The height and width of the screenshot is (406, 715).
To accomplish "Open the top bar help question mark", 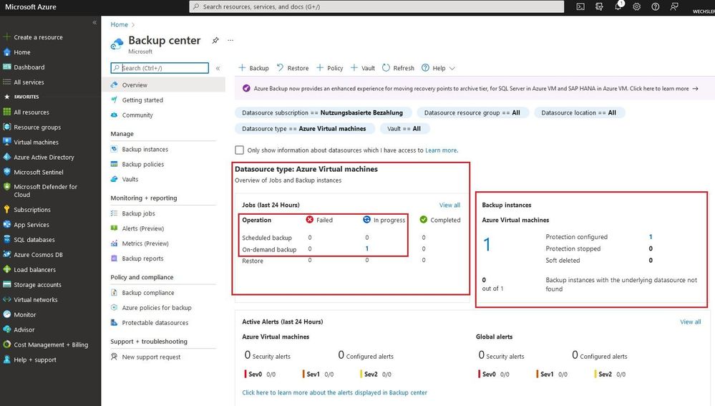I will pyautogui.click(x=656, y=6).
